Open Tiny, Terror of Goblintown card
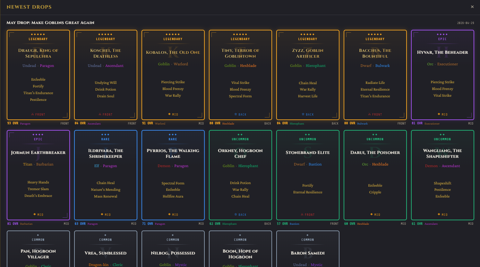The image size is (480, 267). [x=240, y=75]
